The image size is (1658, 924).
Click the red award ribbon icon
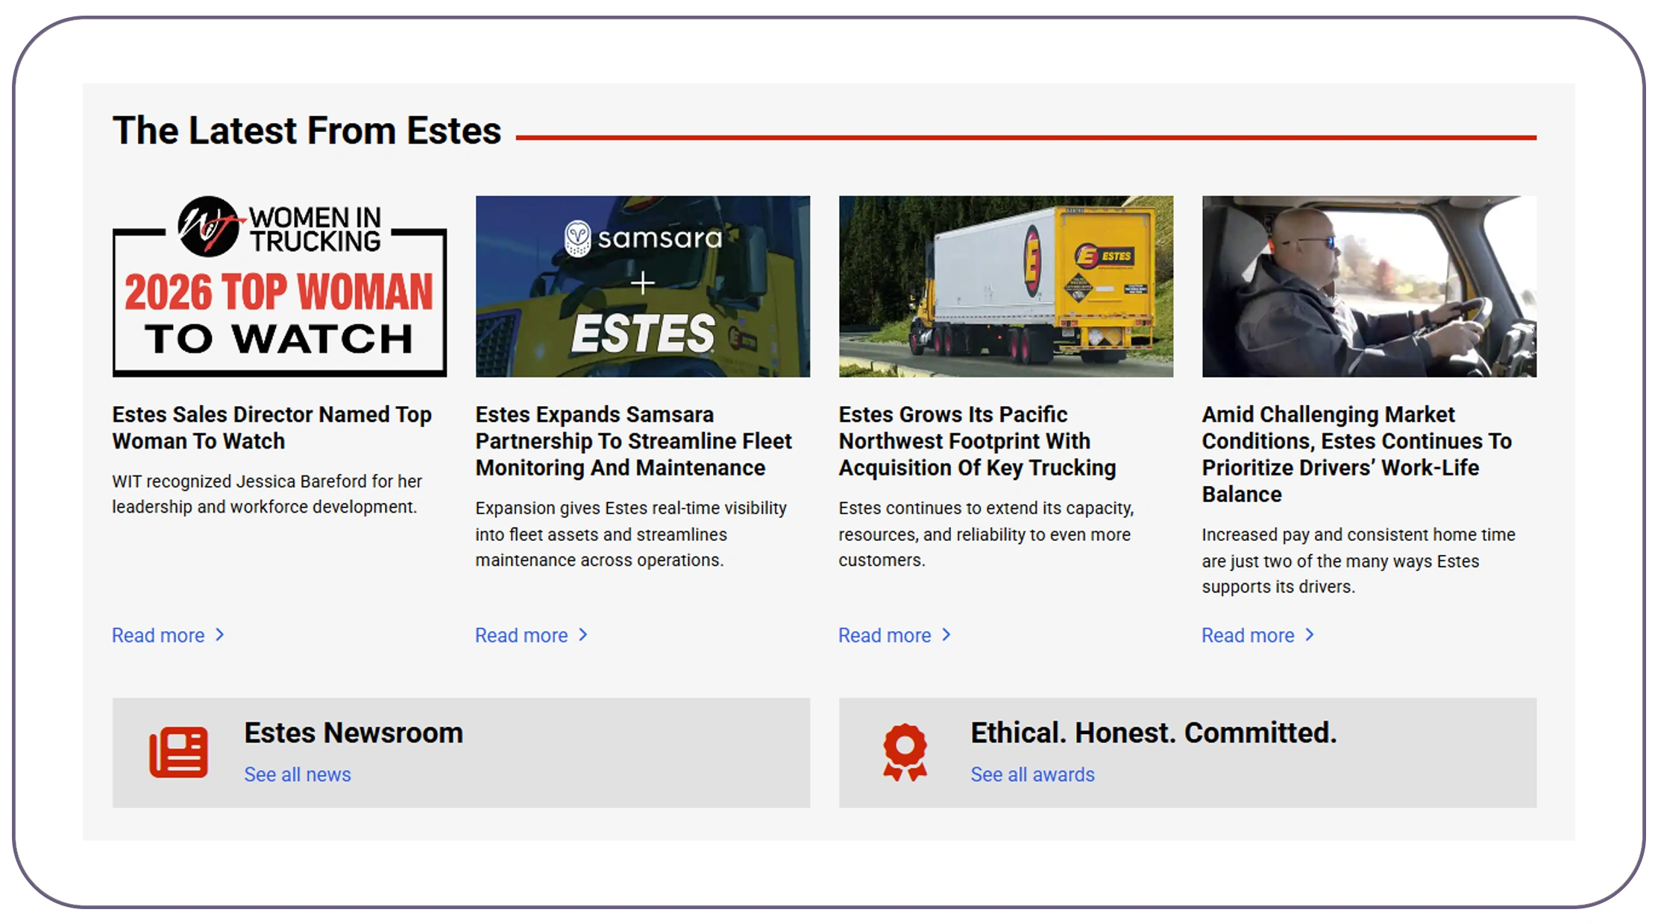tap(905, 752)
